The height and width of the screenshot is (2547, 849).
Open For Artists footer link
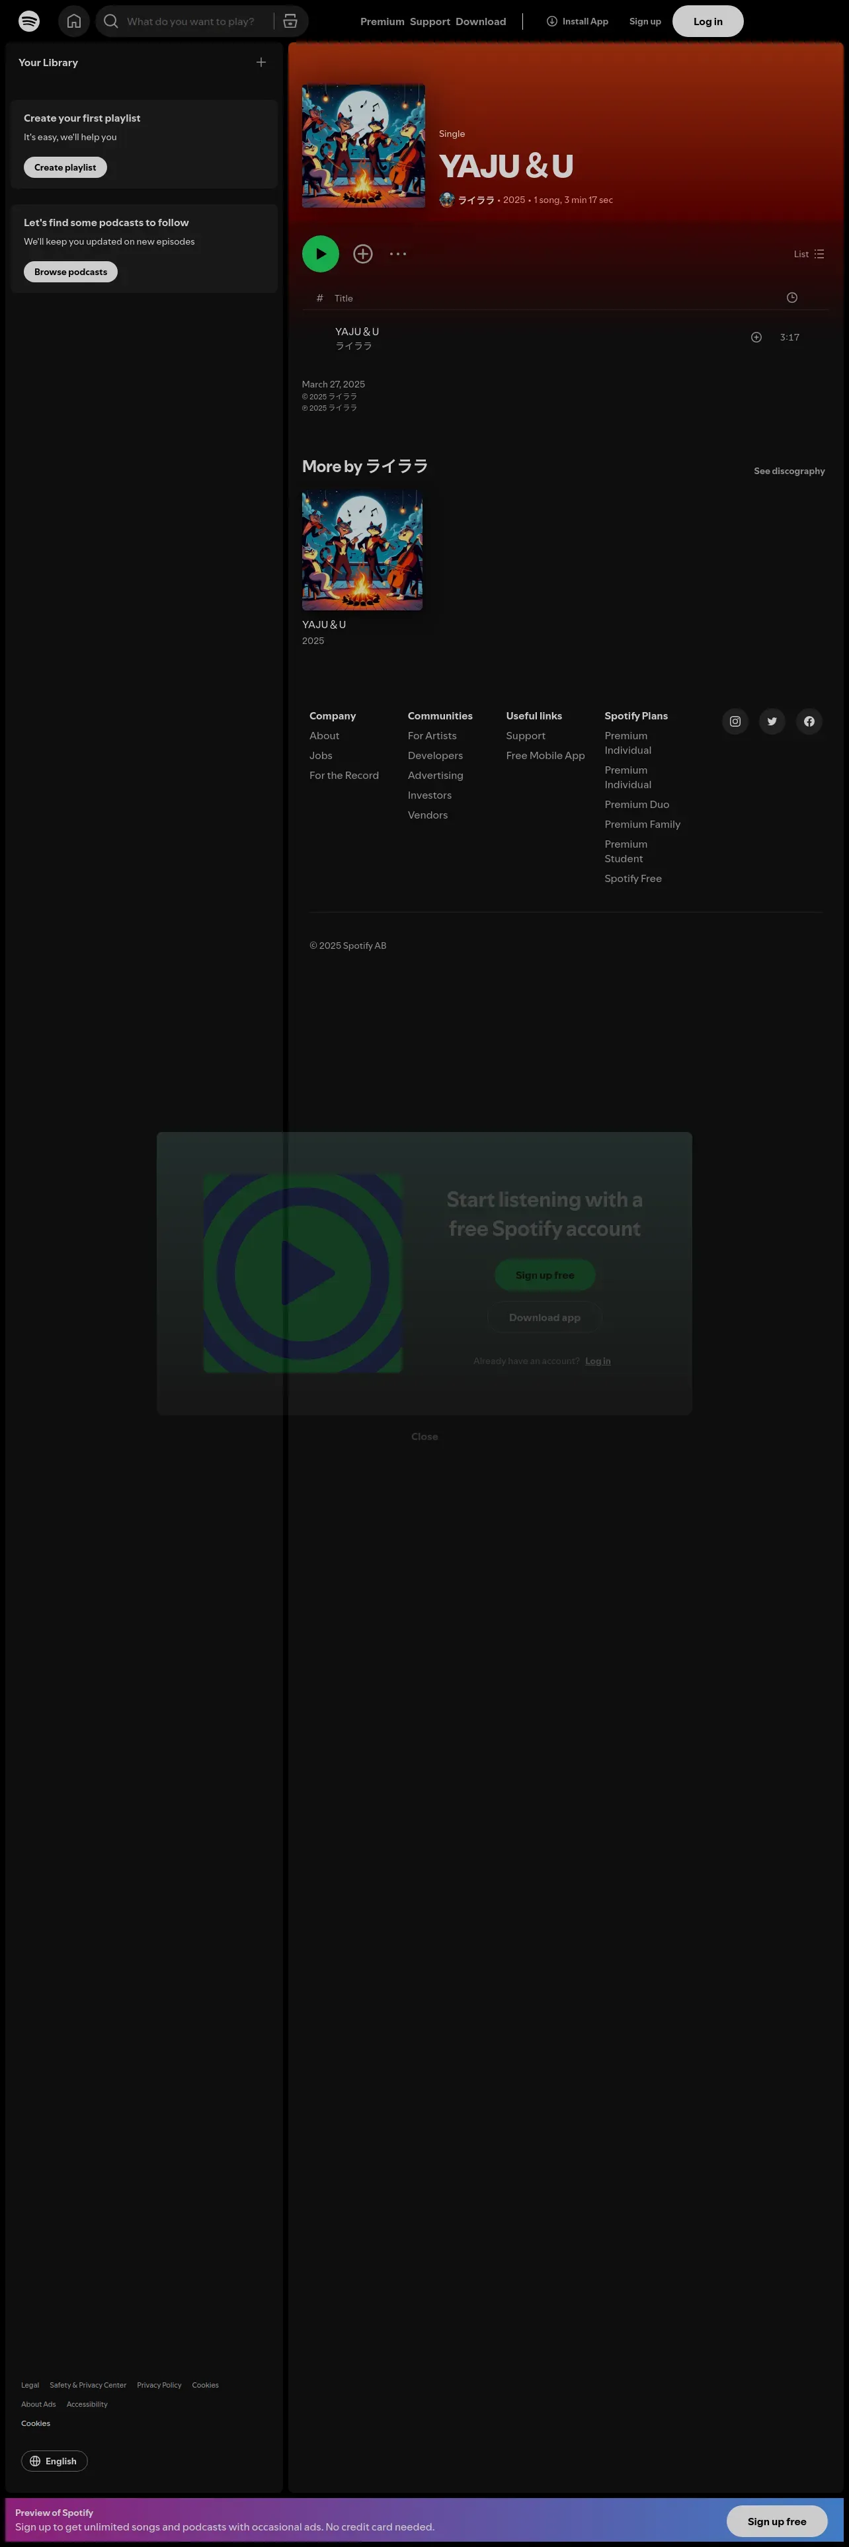pos(432,736)
